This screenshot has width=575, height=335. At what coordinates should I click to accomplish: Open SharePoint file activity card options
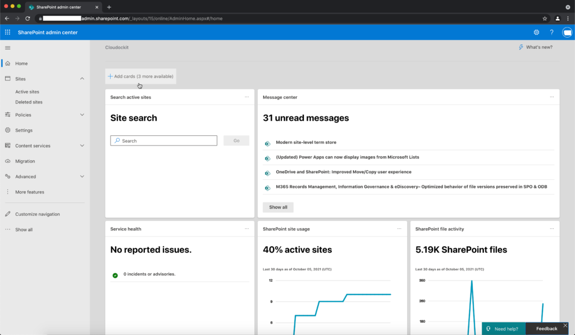click(x=552, y=229)
